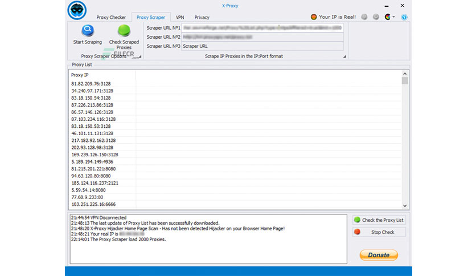Select proxy 34.240.97.171:3128
The height and width of the screenshot is (276, 476).
pyautogui.click(x=92, y=91)
